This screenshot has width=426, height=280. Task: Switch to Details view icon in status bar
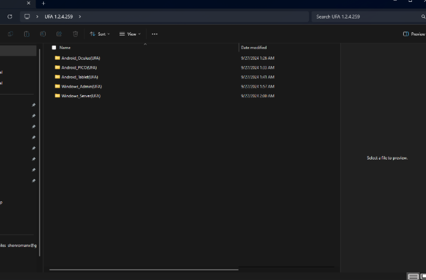[413, 276]
